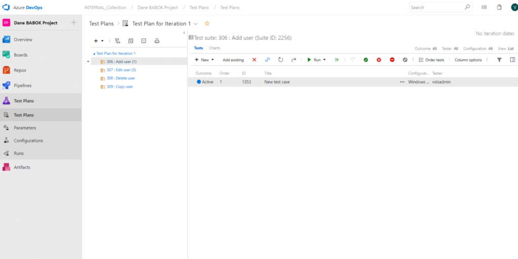Click the print icon in suite toolbar
518x259 pixels.
click(x=157, y=41)
